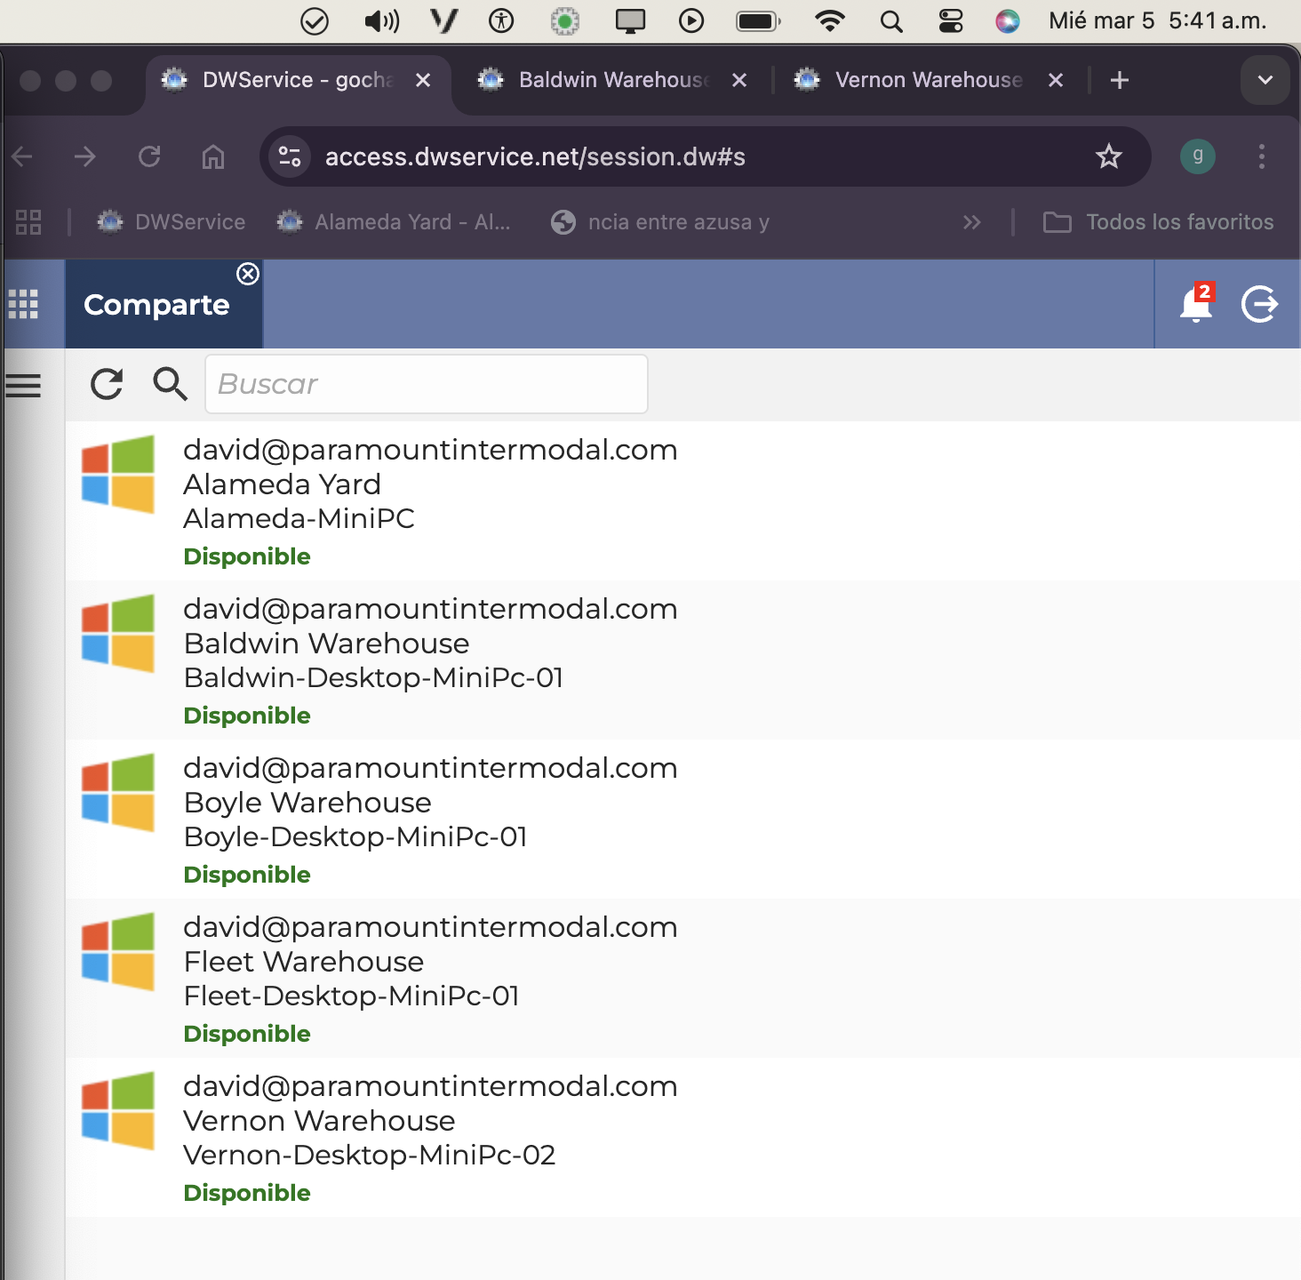Open the Fleet Warehouse agent entry
This screenshot has width=1301, height=1280.
(x=682, y=979)
